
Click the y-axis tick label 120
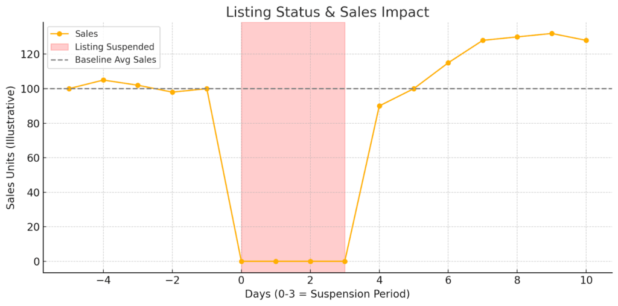click(x=29, y=54)
